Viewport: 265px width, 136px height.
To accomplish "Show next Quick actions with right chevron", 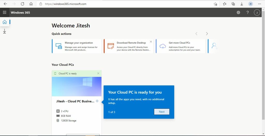I will 207,33.
